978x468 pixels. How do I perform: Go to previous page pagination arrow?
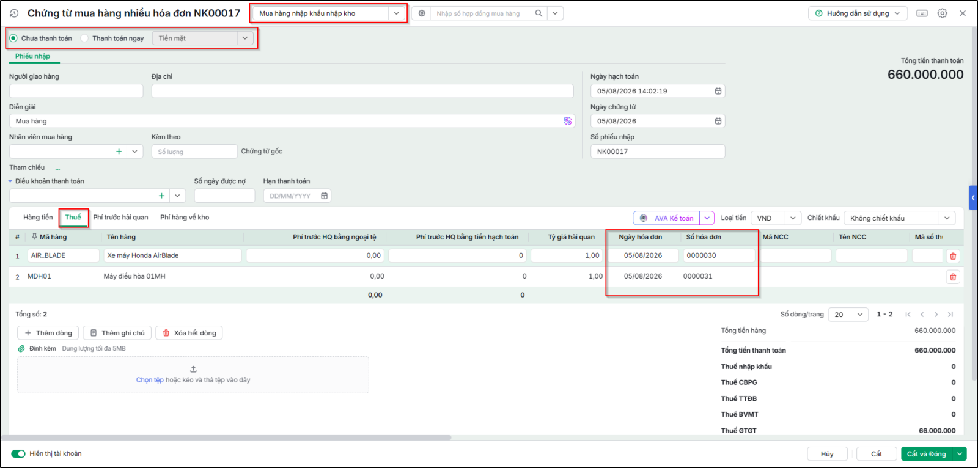click(922, 314)
